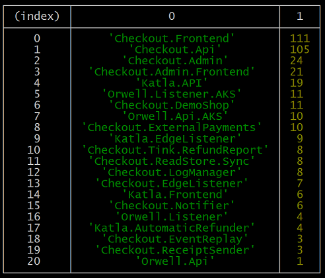Click the 'Checkout.ReceiptSender' entry
This screenshot has width=325, height=278.
tap(175, 250)
